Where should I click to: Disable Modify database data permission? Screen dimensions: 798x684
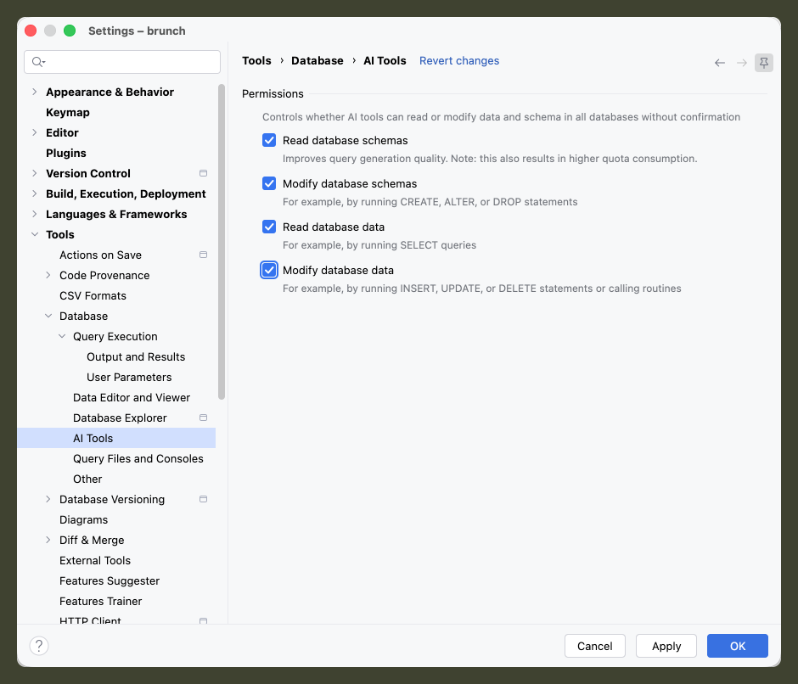(x=269, y=270)
